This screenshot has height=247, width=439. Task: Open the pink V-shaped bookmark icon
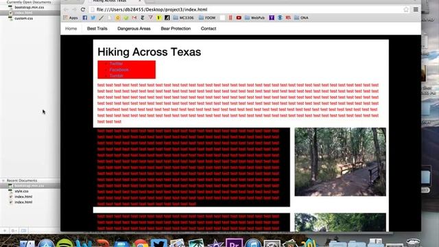click(151, 18)
